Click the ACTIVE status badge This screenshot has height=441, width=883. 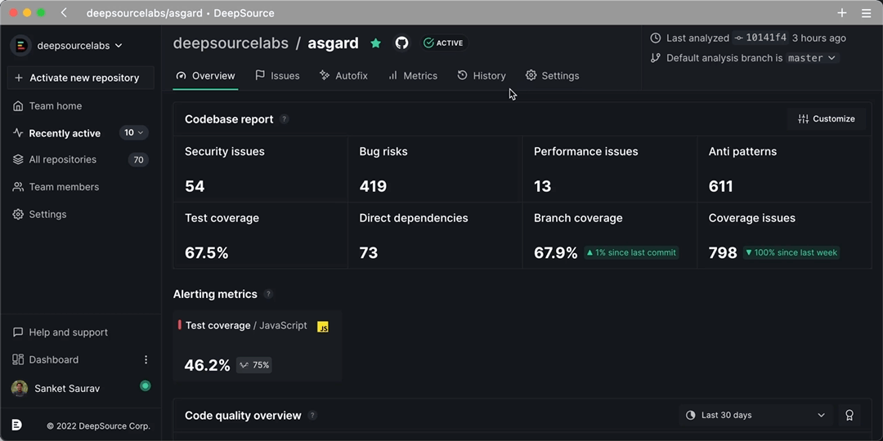point(444,42)
